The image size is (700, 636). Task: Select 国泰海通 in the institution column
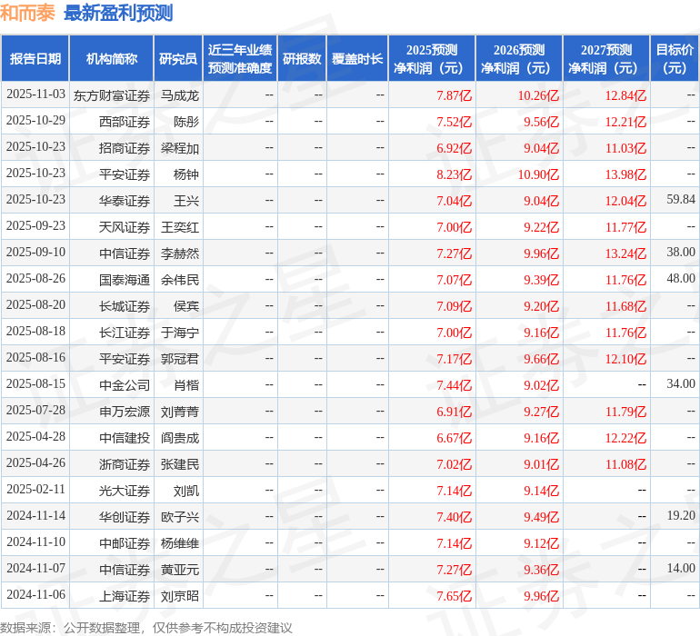point(125,280)
